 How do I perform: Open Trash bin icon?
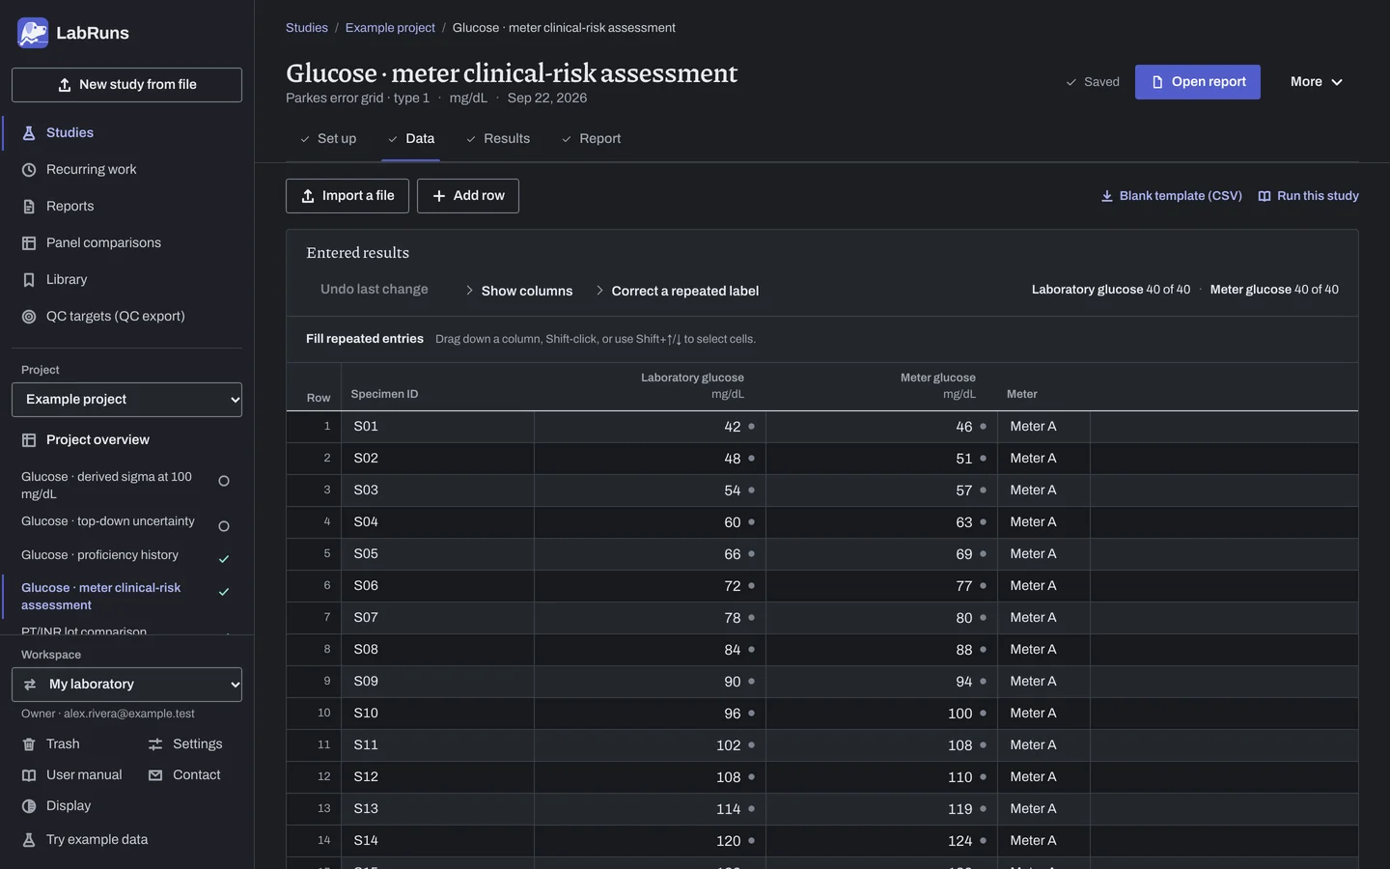(29, 744)
